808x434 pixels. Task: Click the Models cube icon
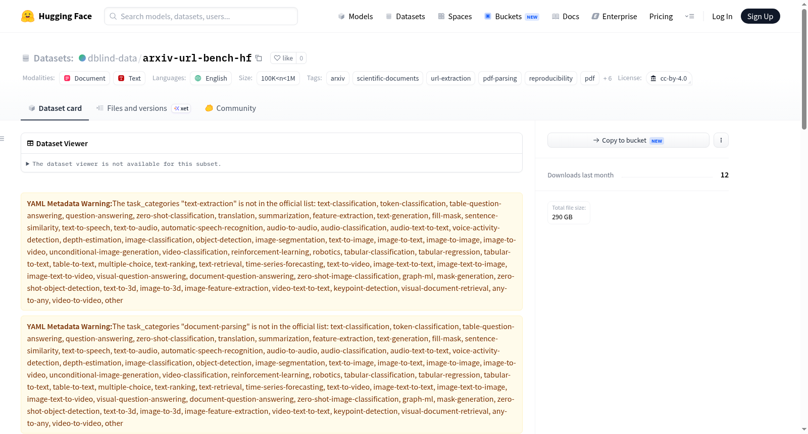tap(341, 16)
